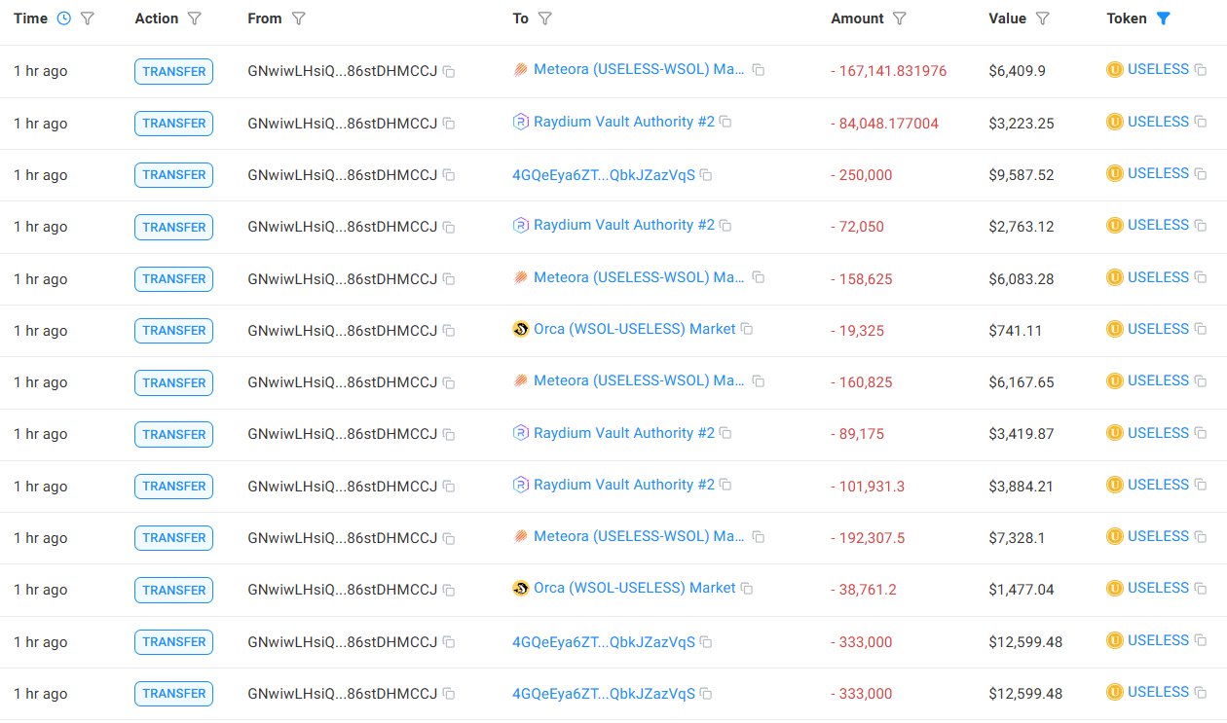This screenshot has height=723, width=1227.
Task: Click the Token column header label
Action: pos(1127,18)
